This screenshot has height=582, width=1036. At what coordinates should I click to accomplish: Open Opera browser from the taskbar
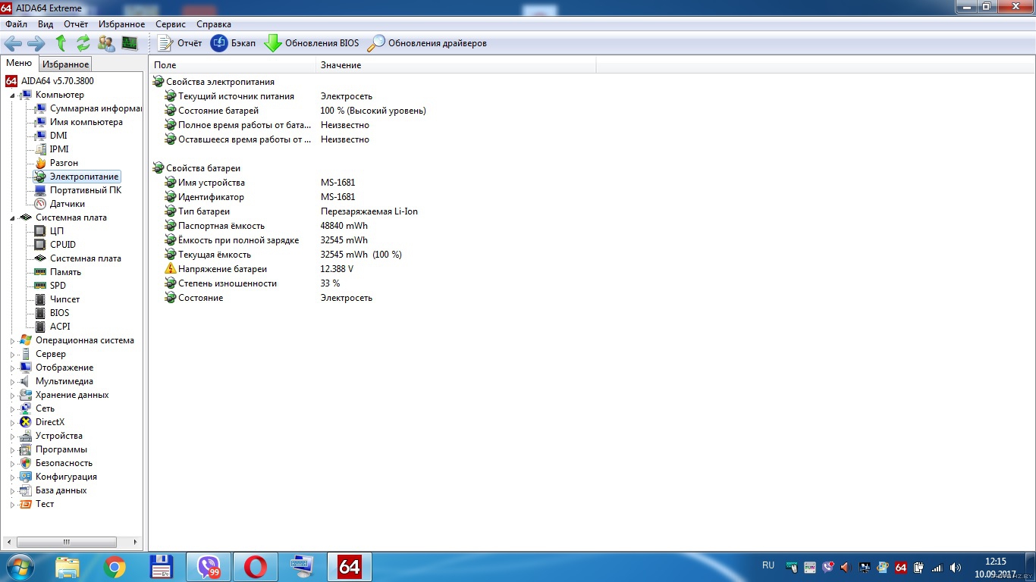[x=256, y=567]
